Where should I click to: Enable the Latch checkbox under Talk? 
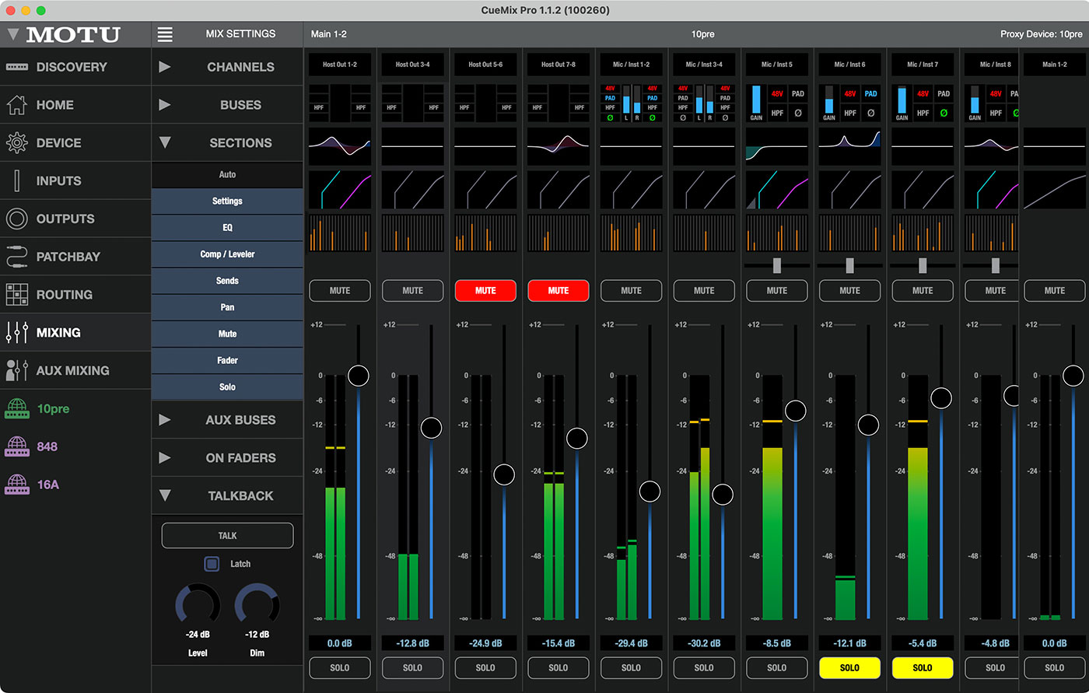coord(212,564)
